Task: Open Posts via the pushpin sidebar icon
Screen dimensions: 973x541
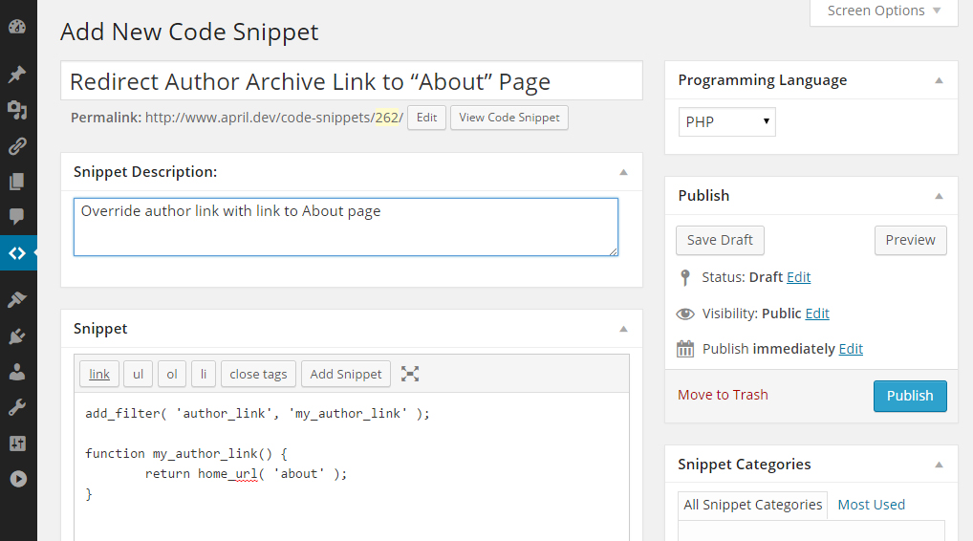Action: (x=17, y=75)
